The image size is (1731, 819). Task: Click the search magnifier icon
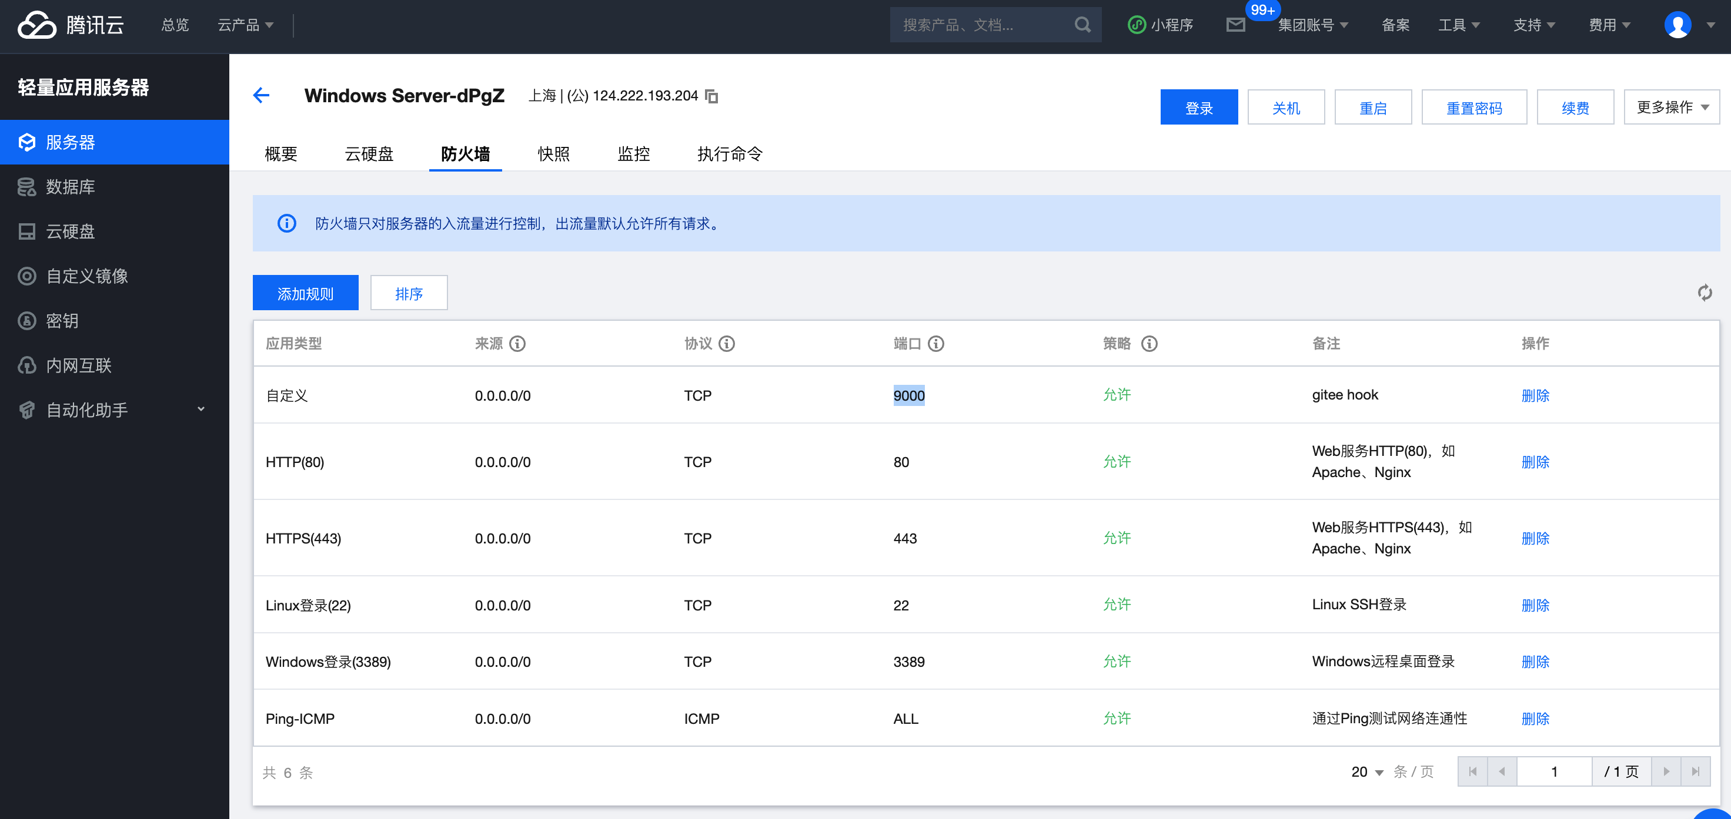(x=1082, y=25)
